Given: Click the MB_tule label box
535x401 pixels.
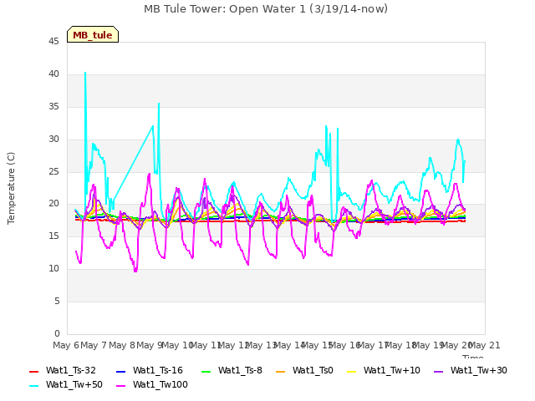Looking at the screenshot, I should (x=93, y=34).
